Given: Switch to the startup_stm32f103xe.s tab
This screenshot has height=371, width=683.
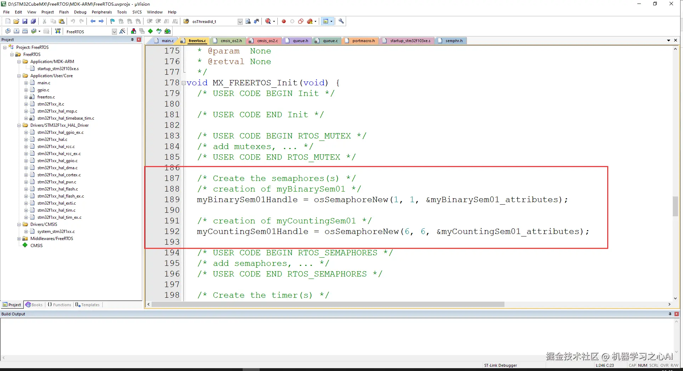Looking at the screenshot, I should pyautogui.click(x=407, y=41).
